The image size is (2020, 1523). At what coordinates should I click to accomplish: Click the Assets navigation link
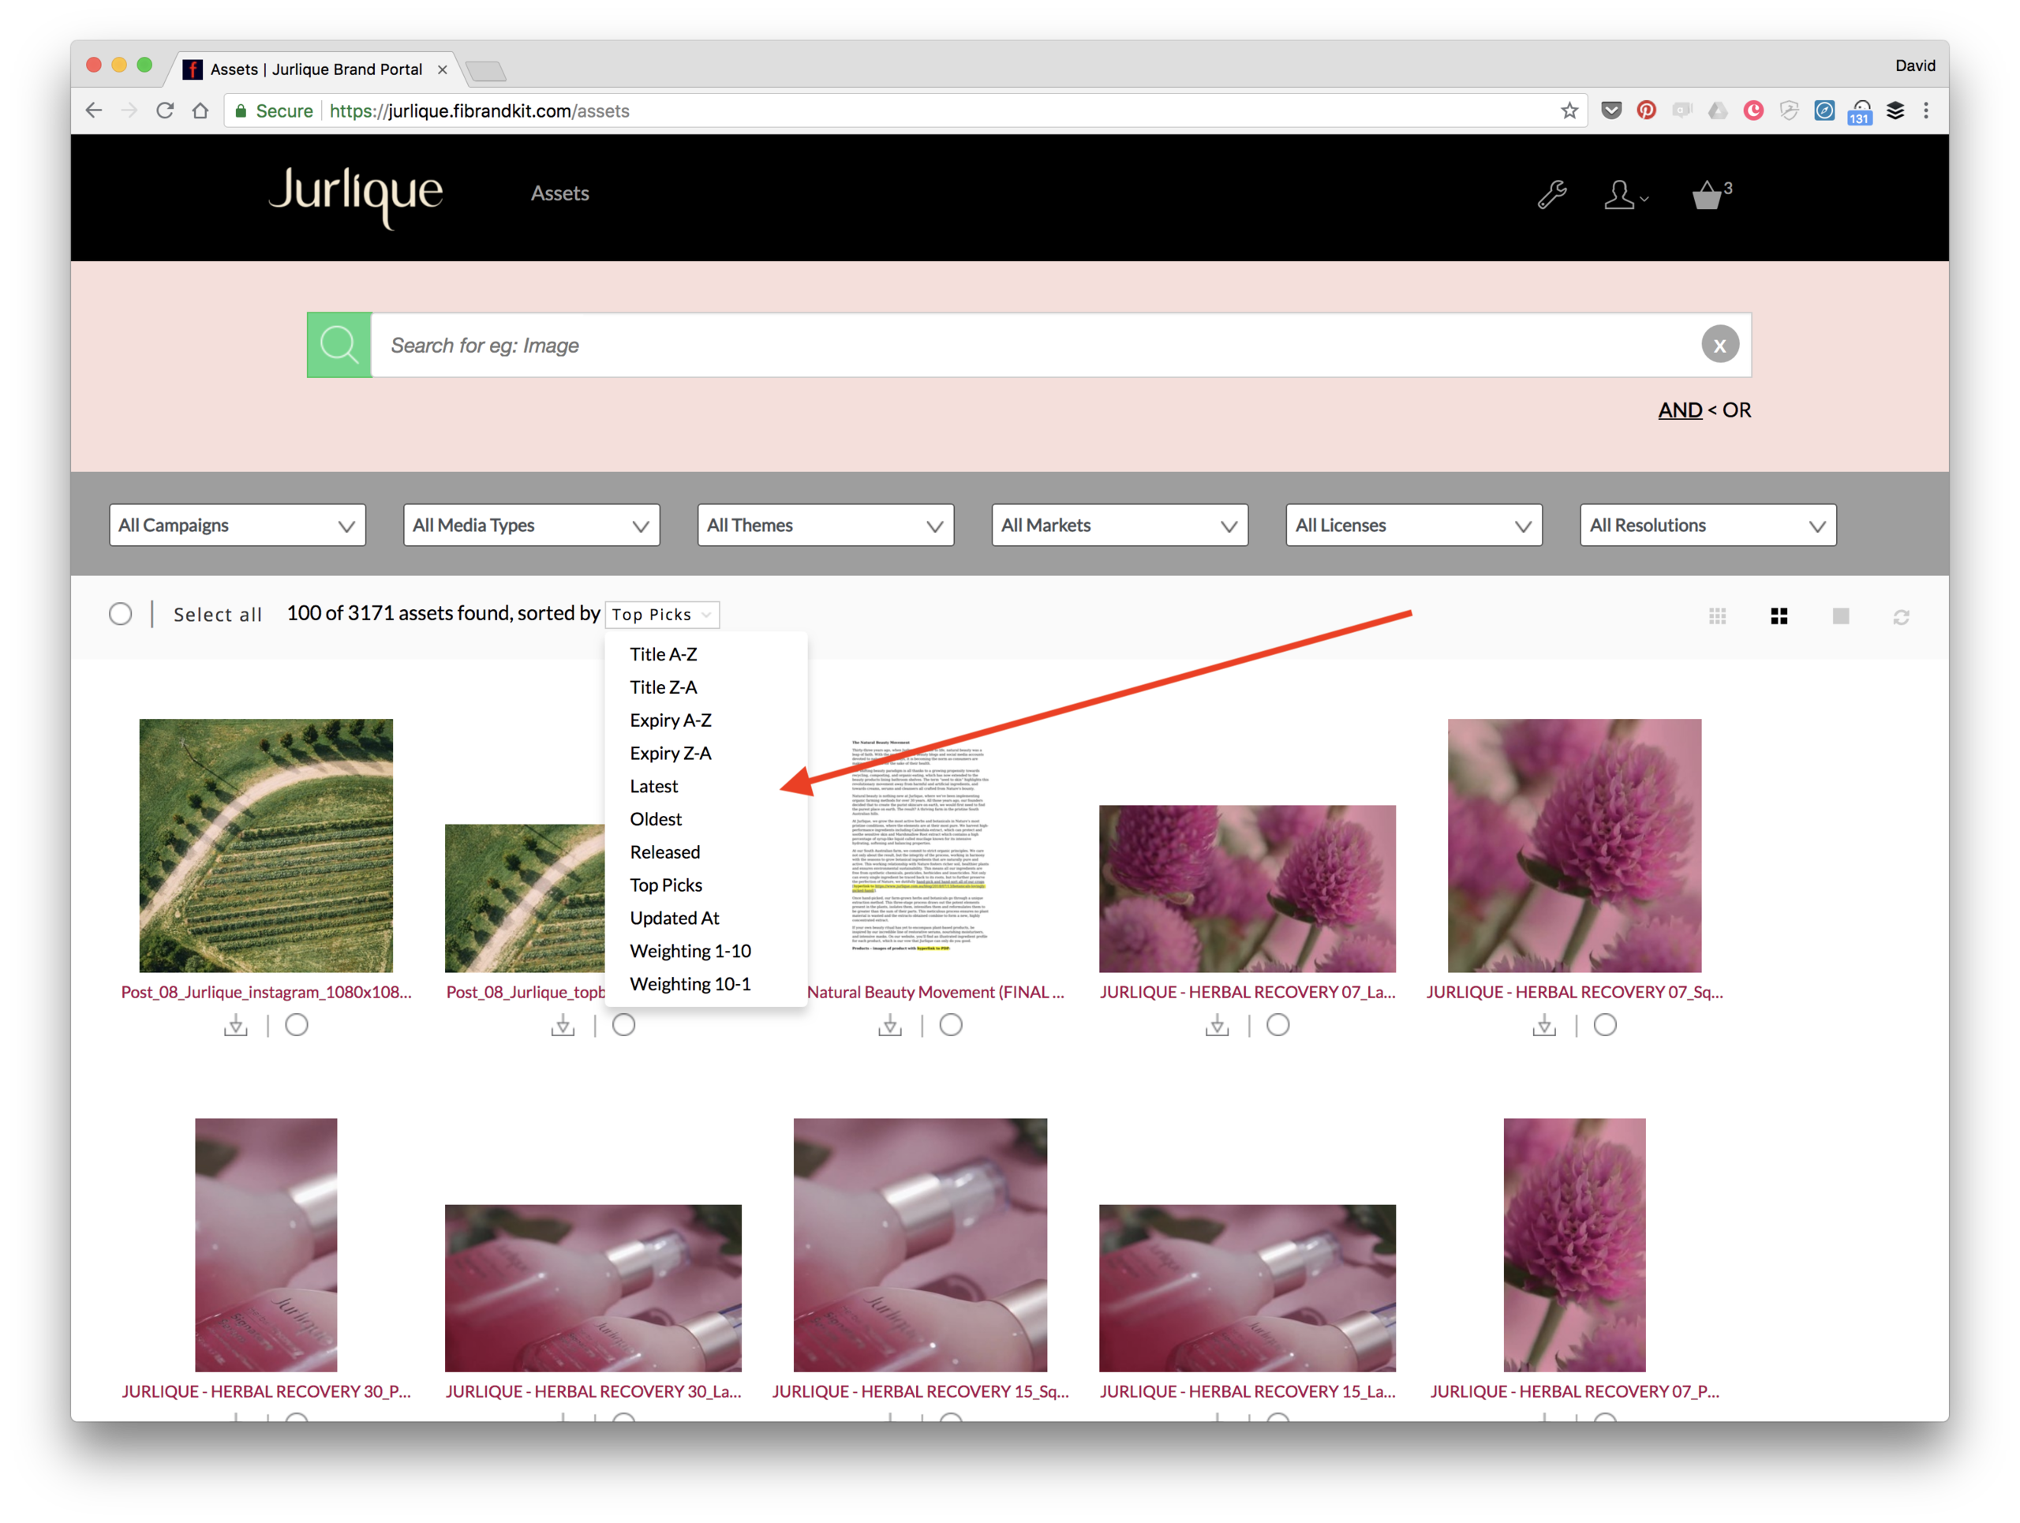click(x=559, y=193)
